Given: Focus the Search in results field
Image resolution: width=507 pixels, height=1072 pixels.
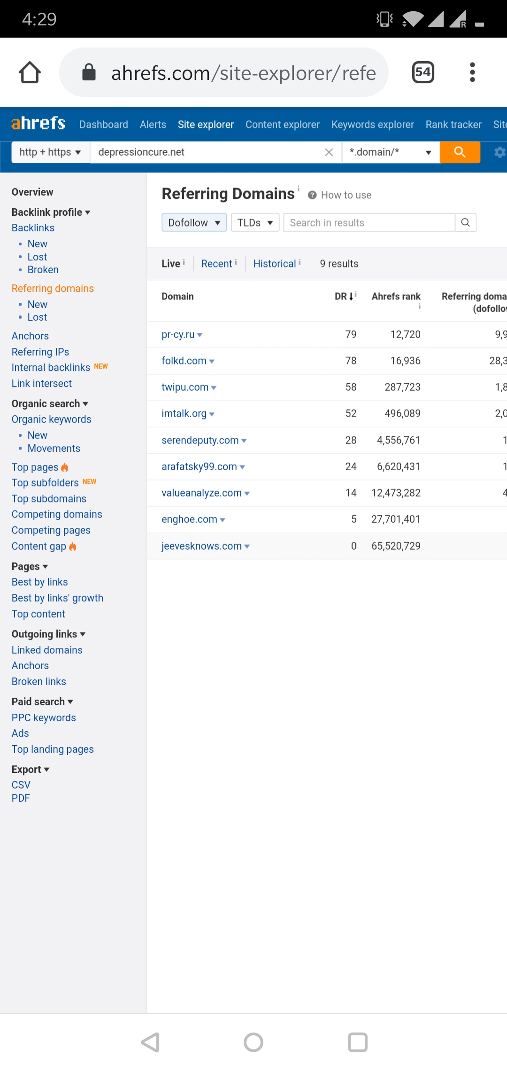Looking at the screenshot, I should coord(369,222).
